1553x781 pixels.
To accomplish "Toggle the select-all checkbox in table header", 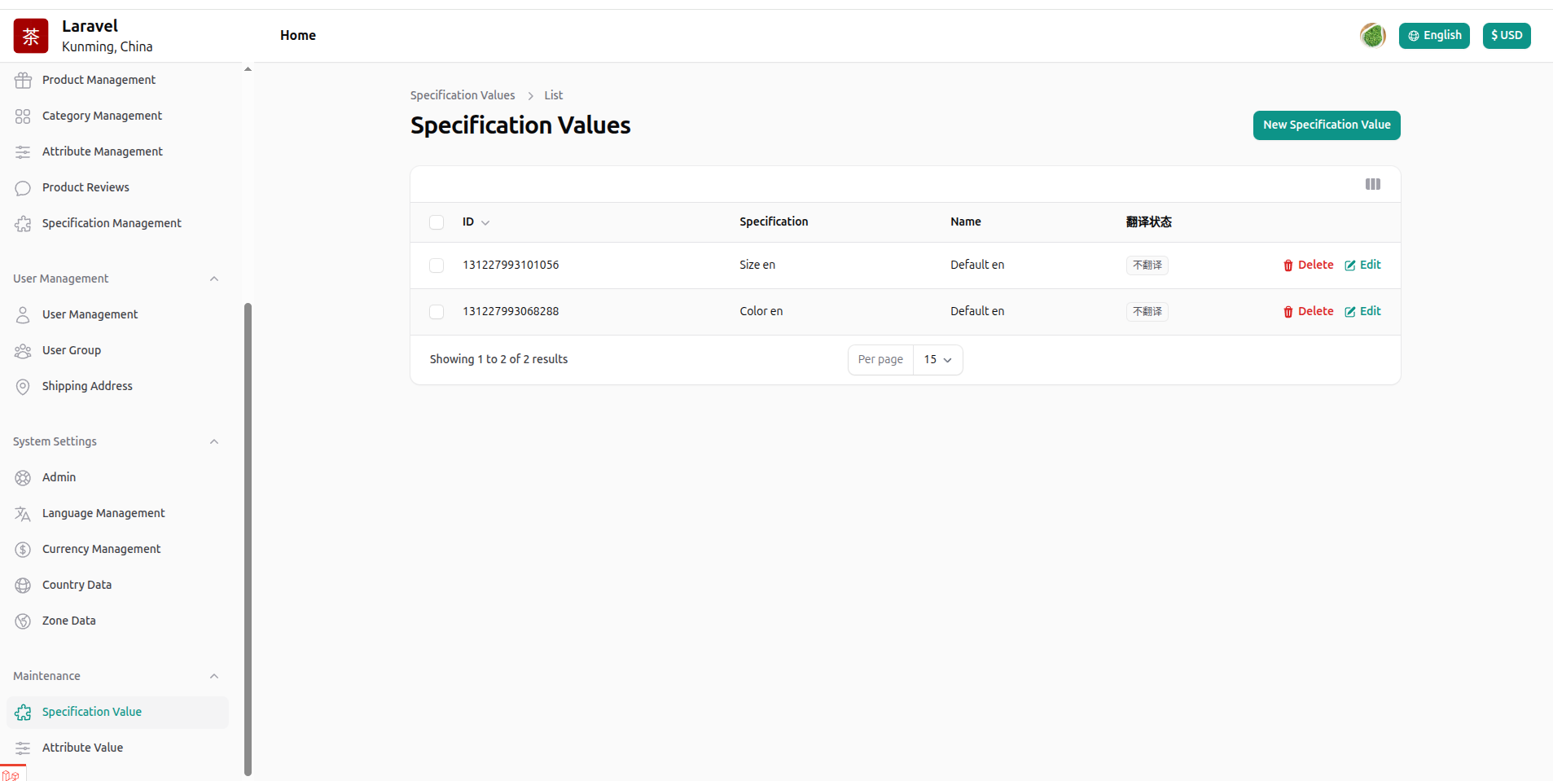I will pyautogui.click(x=437, y=222).
